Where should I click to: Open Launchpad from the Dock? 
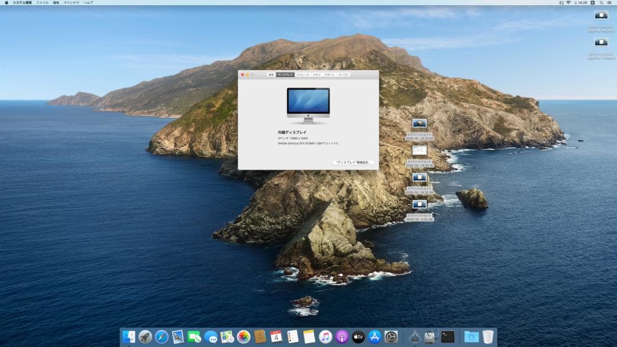[146, 337]
